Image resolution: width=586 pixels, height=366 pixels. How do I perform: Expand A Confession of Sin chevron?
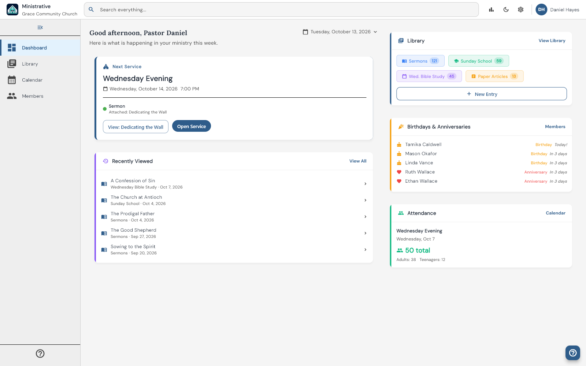pyautogui.click(x=365, y=184)
